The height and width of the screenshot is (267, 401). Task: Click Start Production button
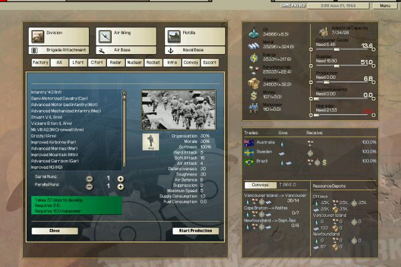[x=196, y=231]
